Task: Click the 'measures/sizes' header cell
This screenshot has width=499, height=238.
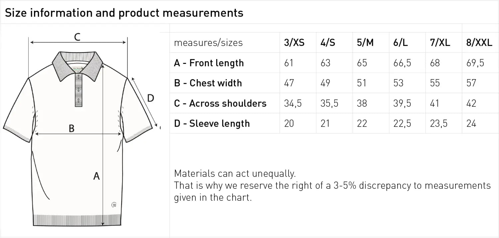Action: coord(208,43)
